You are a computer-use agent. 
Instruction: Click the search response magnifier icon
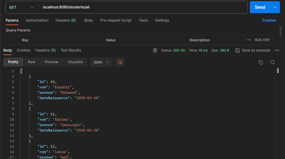[272, 62]
